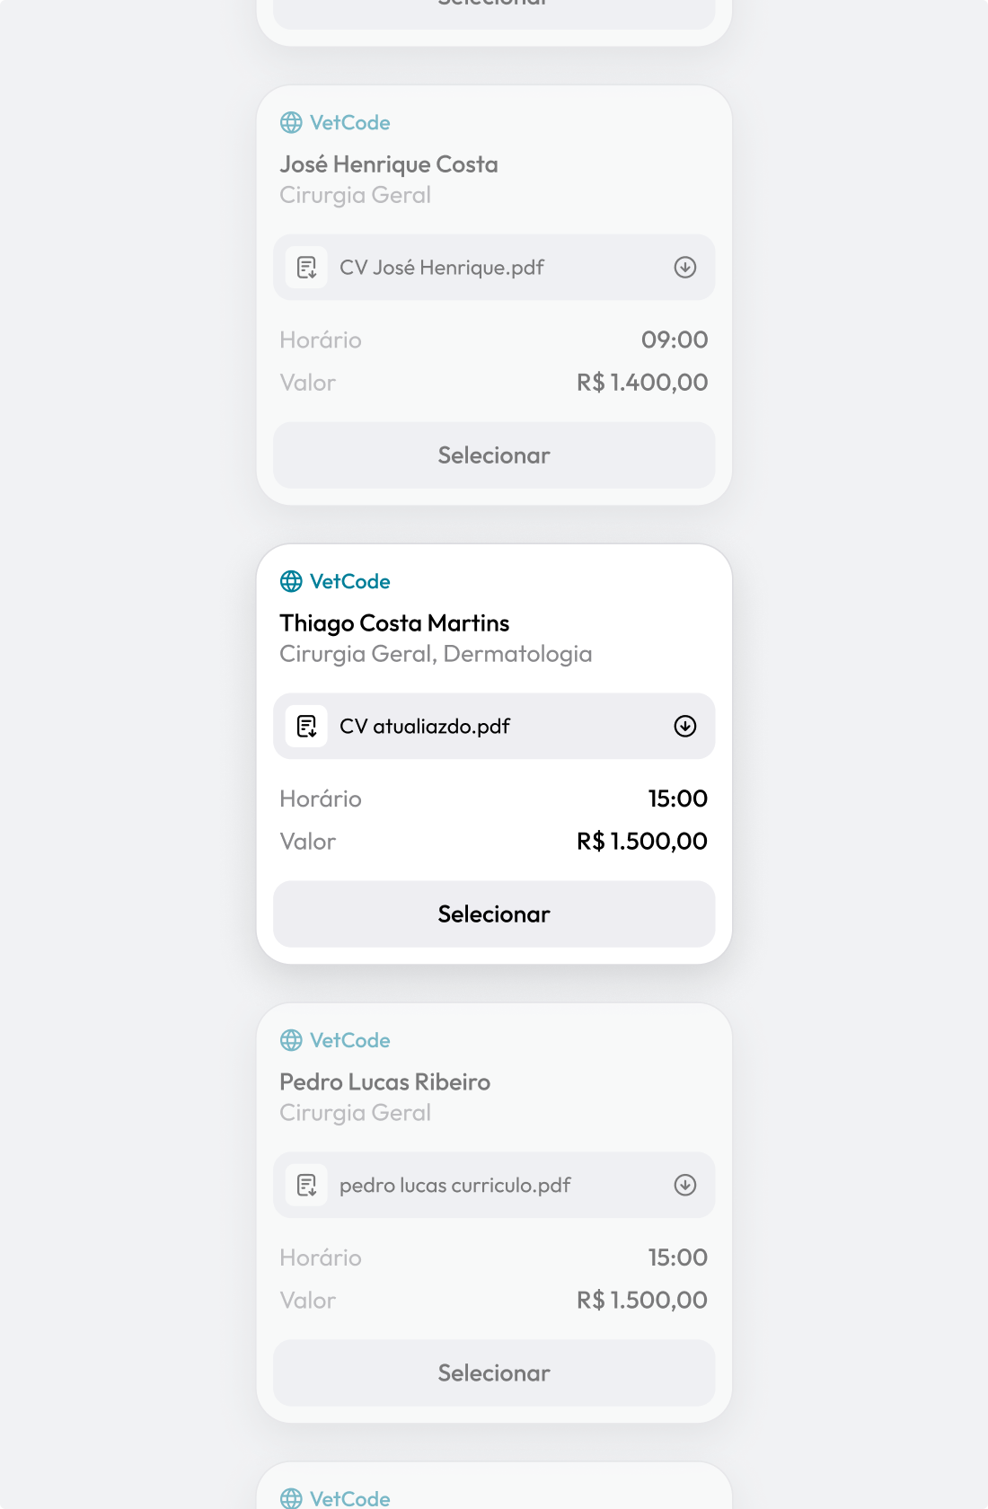The height and width of the screenshot is (1509, 988).
Task: Click the pedro lucas curriculo.pdf filename
Action: pos(454,1186)
